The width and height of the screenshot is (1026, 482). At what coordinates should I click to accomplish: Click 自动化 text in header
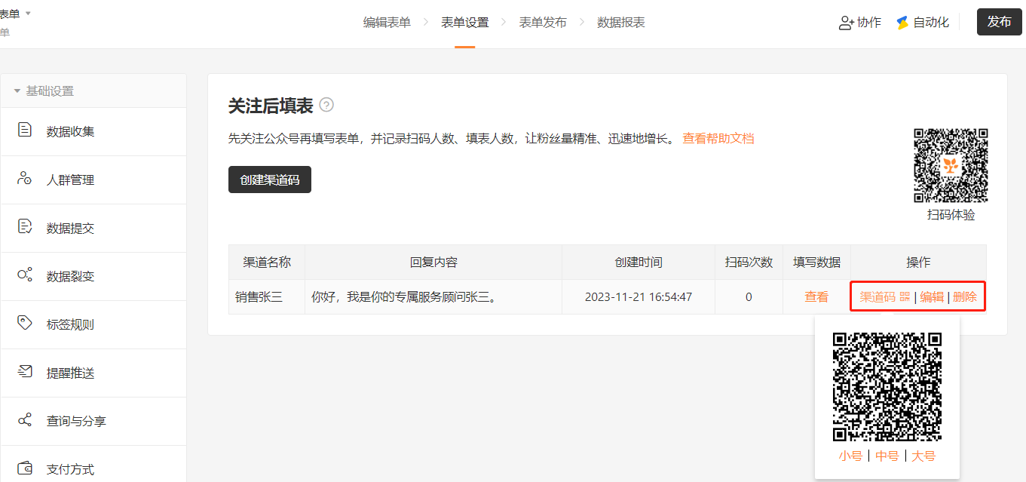coord(931,23)
